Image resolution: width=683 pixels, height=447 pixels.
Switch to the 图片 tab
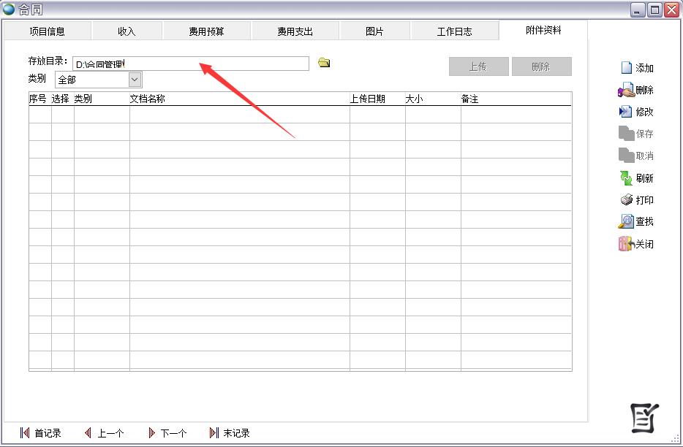coord(374,31)
